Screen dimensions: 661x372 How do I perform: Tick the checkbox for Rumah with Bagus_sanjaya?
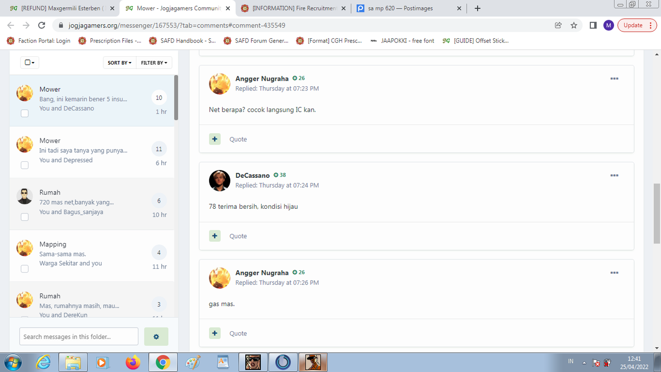24,216
